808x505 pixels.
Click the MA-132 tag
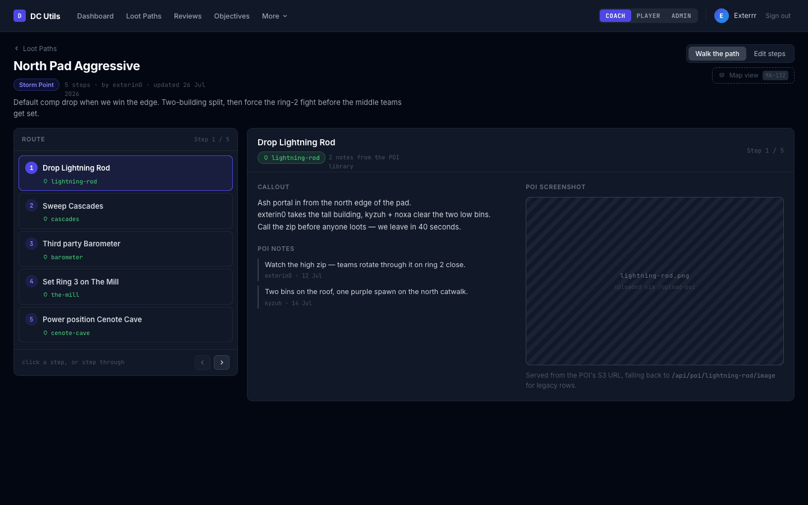pyautogui.click(x=775, y=75)
